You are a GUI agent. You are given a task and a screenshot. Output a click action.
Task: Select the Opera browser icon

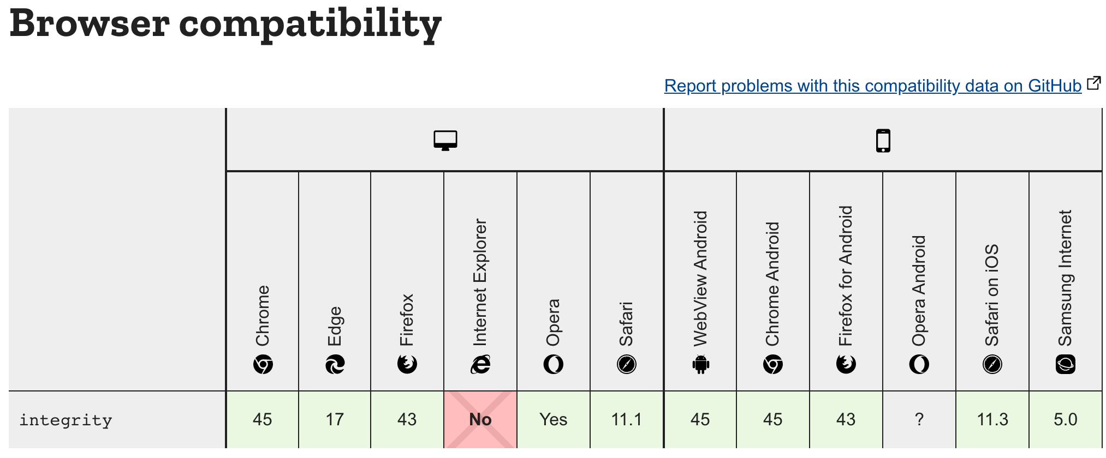coord(553,364)
